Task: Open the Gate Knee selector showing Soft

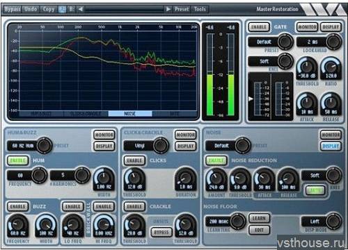Action: click(x=271, y=61)
